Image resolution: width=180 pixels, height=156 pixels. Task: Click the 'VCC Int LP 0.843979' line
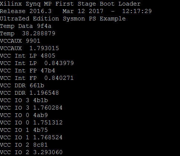(37, 63)
